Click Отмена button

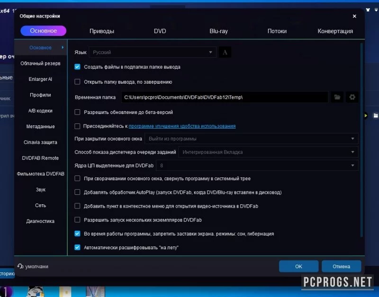[x=341, y=266]
